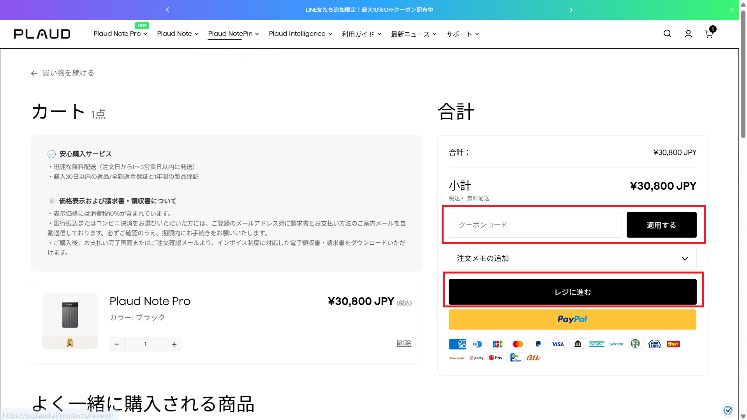Click the PLAUD logo
The width and height of the screenshot is (747, 420).
point(42,34)
